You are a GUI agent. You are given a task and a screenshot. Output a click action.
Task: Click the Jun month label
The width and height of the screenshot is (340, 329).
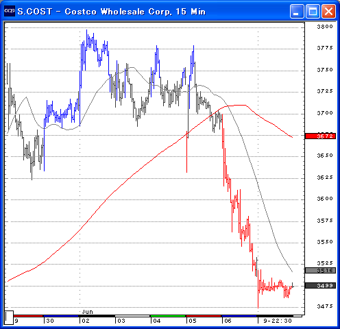(x=88, y=312)
